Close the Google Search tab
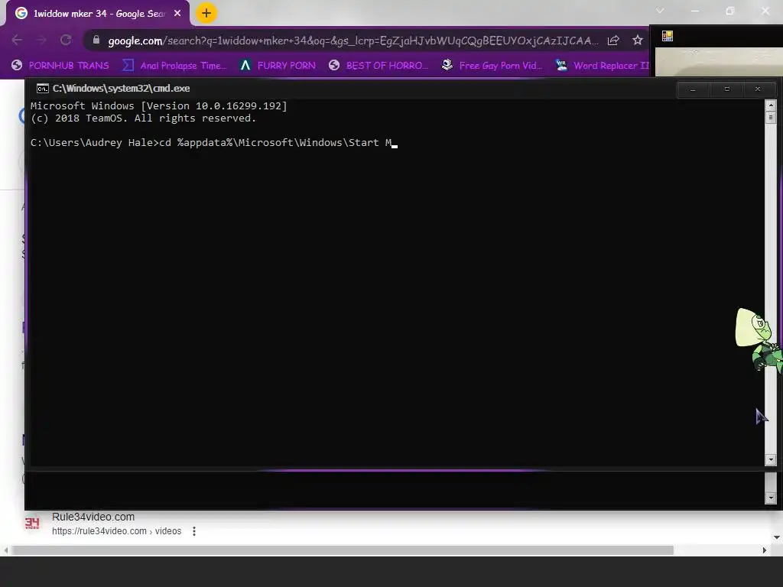Image resolution: width=783 pixels, height=587 pixels. (x=177, y=14)
